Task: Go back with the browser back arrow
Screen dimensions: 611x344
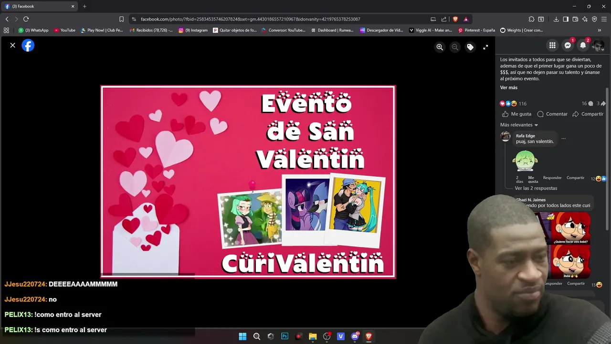Action: (7, 19)
